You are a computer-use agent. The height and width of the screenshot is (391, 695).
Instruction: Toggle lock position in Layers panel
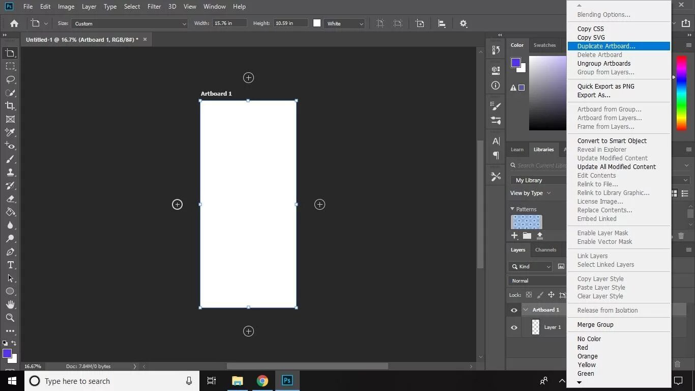(551, 295)
